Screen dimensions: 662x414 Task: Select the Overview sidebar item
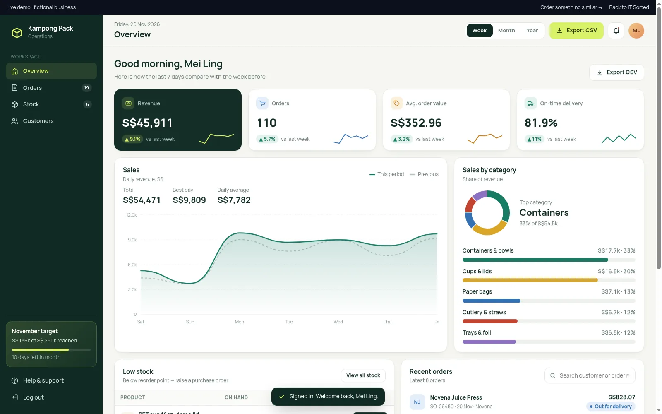tap(51, 71)
